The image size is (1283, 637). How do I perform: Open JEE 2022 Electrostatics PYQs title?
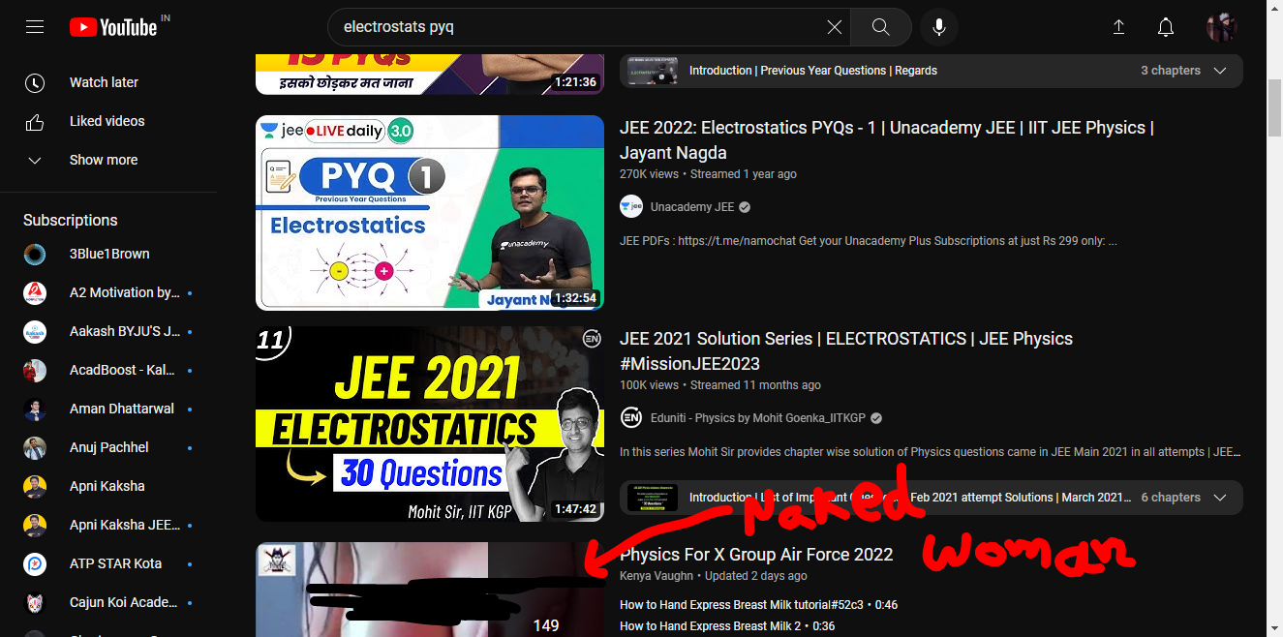tap(886, 140)
